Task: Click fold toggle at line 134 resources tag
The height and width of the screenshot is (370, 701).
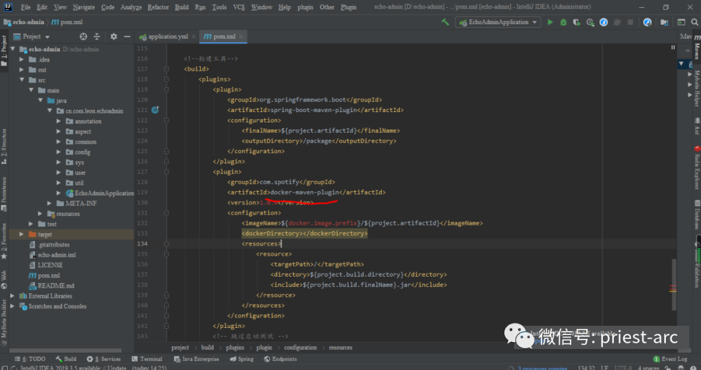Action: pos(166,244)
